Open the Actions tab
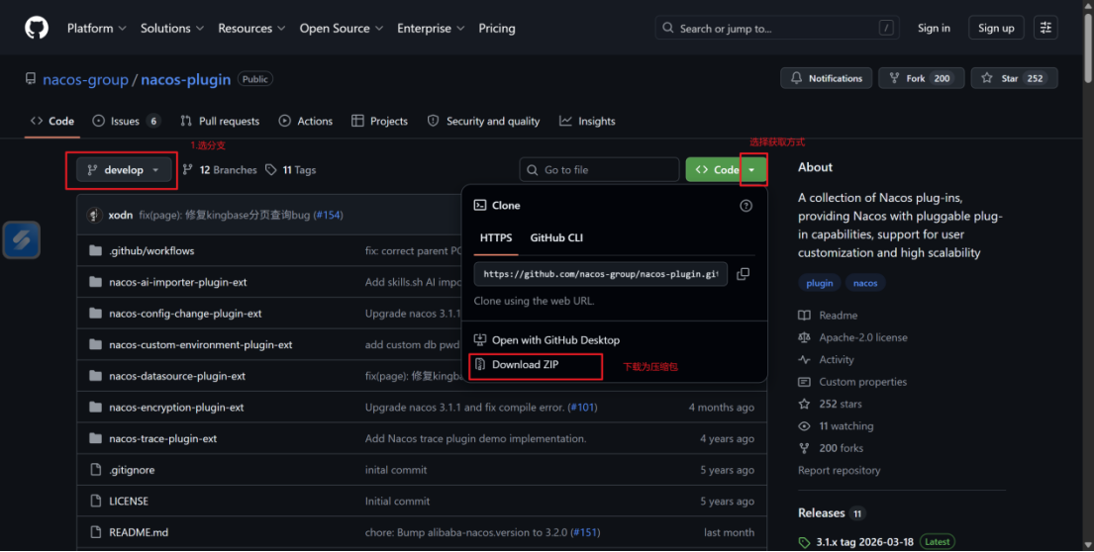 (x=306, y=122)
